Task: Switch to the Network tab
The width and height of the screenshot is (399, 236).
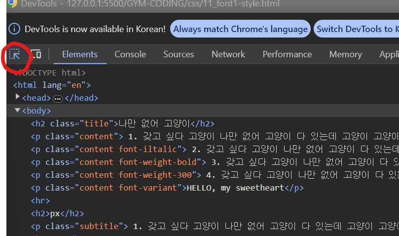Action: (228, 54)
